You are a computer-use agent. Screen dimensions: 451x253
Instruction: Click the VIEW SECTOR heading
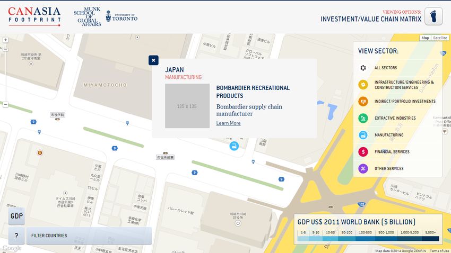378,51
